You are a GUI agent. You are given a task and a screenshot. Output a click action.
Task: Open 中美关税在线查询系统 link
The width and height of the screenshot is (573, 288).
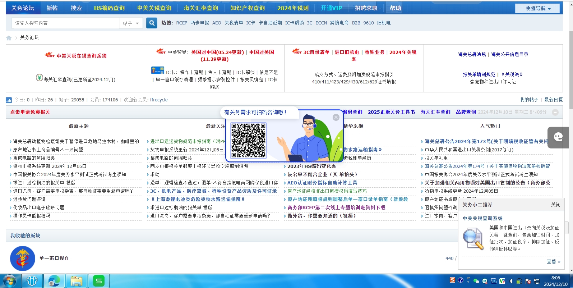tap(82, 56)
